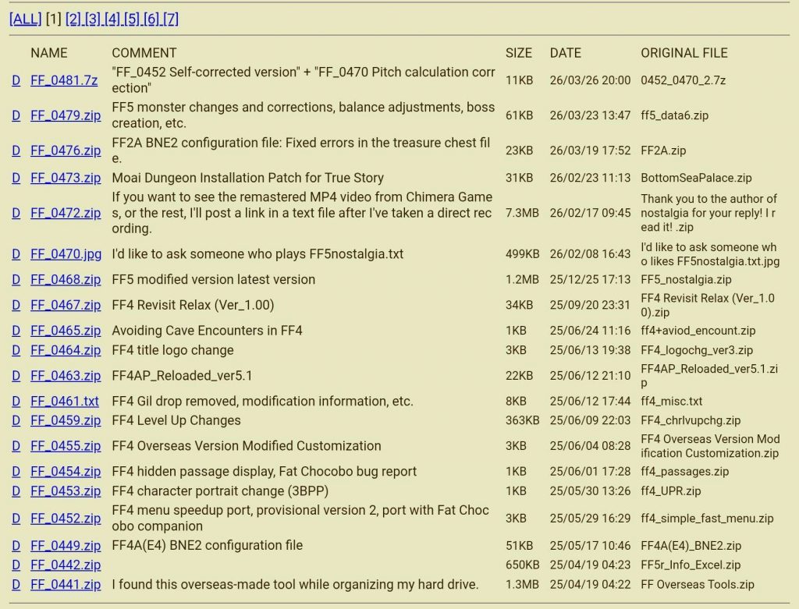Click the D link beside FF_0441.zip
This screenshot has height=609, width=799.
pyautogui.click(x=16, y=584)
